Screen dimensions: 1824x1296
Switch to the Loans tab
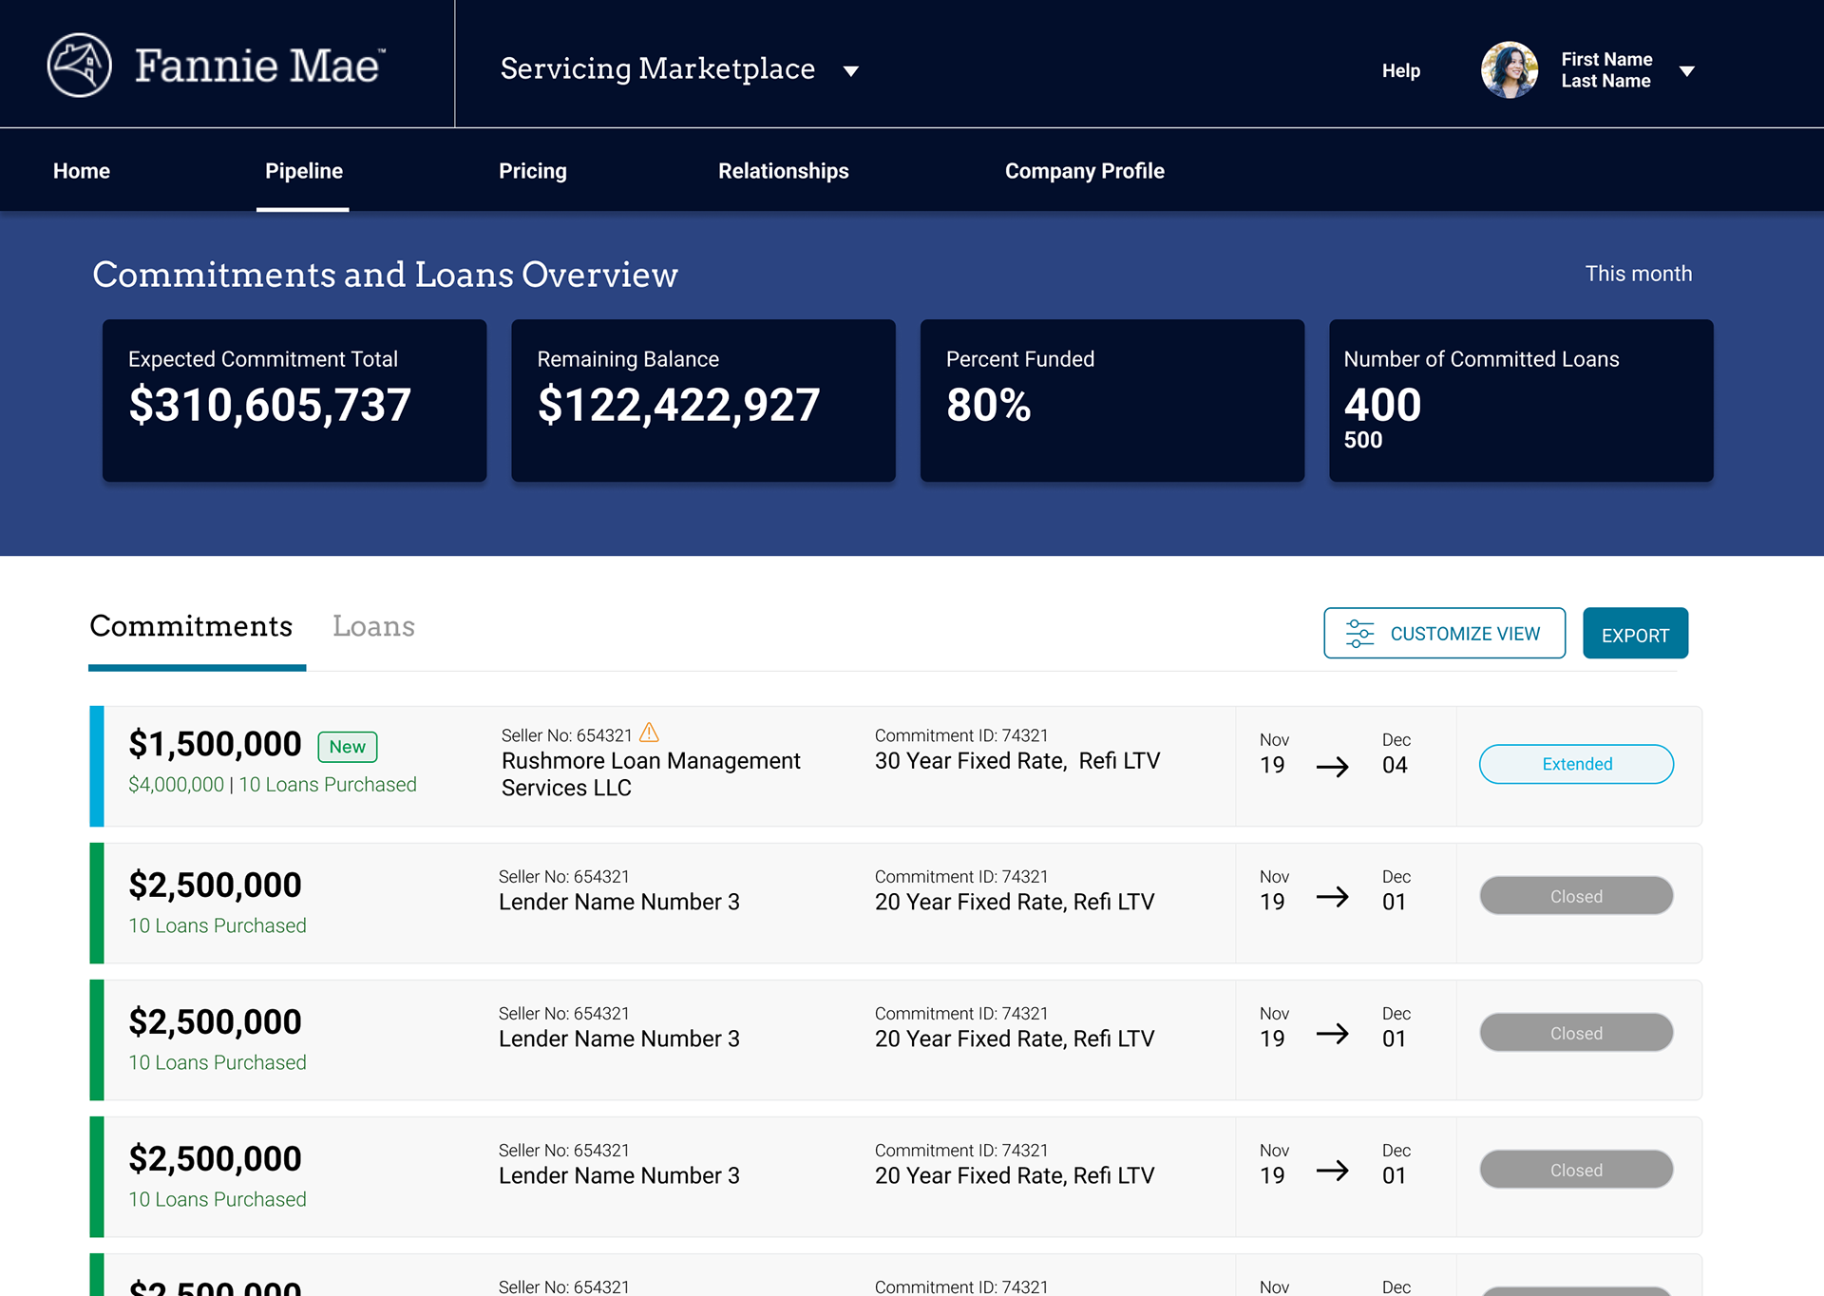point(373,626)
